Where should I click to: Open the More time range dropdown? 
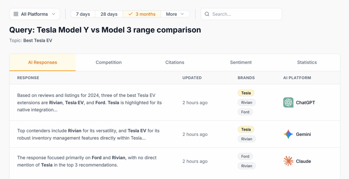175,14
